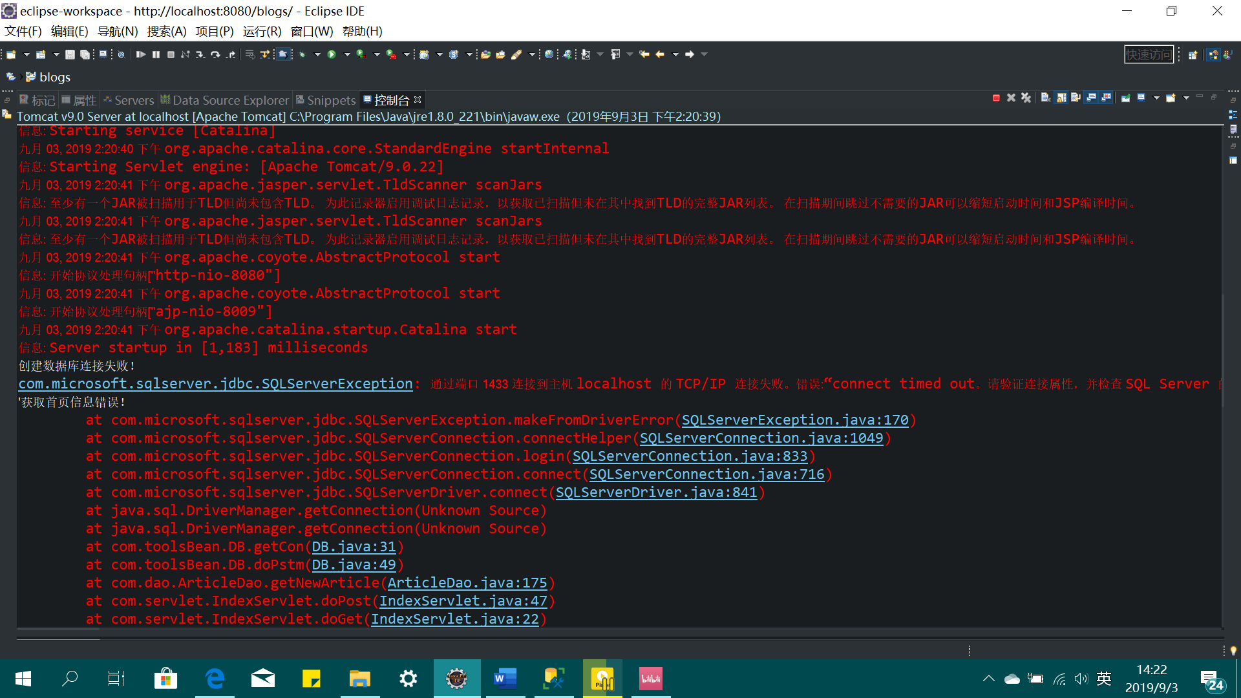The height and width of the screenshot is (698, 1241).
Task: Open the 文件(F) menu
Action: coord(23,31)
